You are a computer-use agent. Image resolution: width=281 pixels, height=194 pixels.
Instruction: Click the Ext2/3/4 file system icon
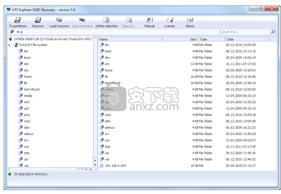pyautogui.click(x=16, y=45)
